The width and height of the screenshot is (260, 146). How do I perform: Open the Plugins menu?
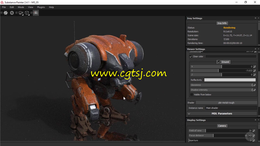[x=41, y=7]
